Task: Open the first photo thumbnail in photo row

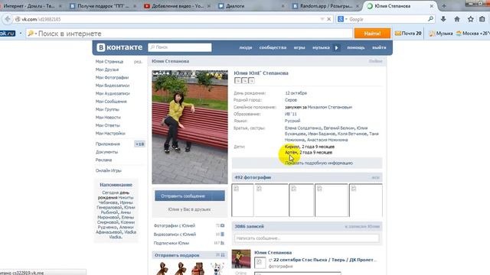Action: coord(243,200)
